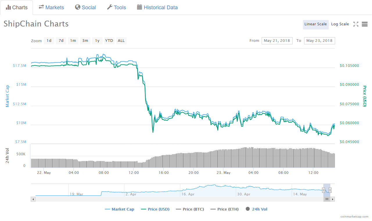372x221 pixels.
Task: Open the Historical Data tab
Action: pyautogui.click(x=157, y=8)
